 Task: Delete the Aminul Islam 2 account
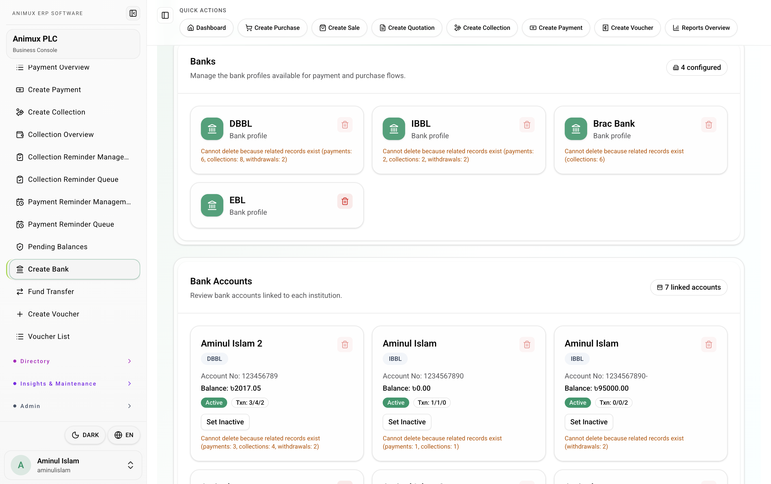pyautogui.click(x=345, y=345)
